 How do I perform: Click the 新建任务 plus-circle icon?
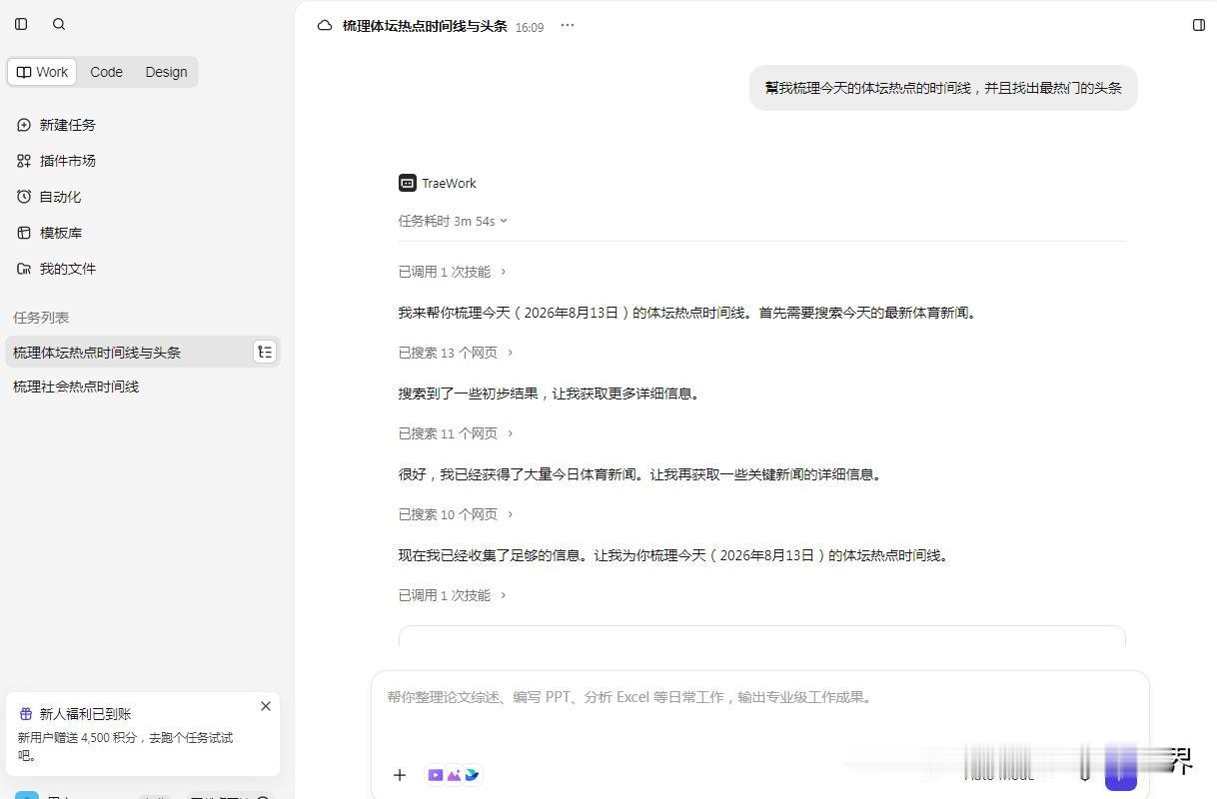pos(24,125)
